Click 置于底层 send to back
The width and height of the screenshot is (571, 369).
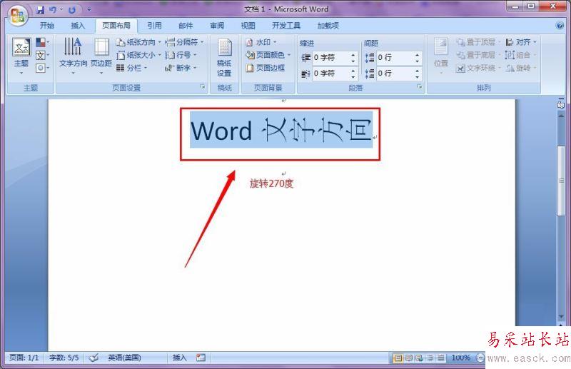(478, 55)
